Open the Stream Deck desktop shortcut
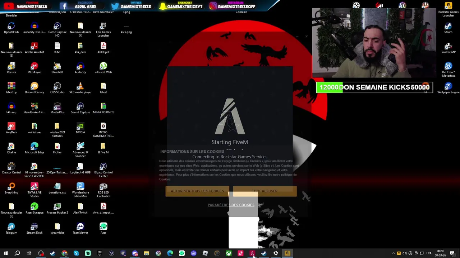 [x=34, y=229]
